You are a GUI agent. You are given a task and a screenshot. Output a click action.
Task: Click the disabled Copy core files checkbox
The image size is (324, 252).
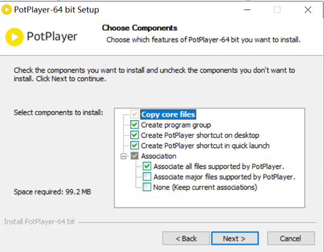134,114
